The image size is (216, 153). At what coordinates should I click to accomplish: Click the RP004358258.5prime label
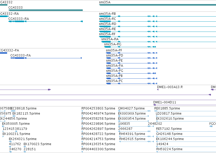coord(98,119)
